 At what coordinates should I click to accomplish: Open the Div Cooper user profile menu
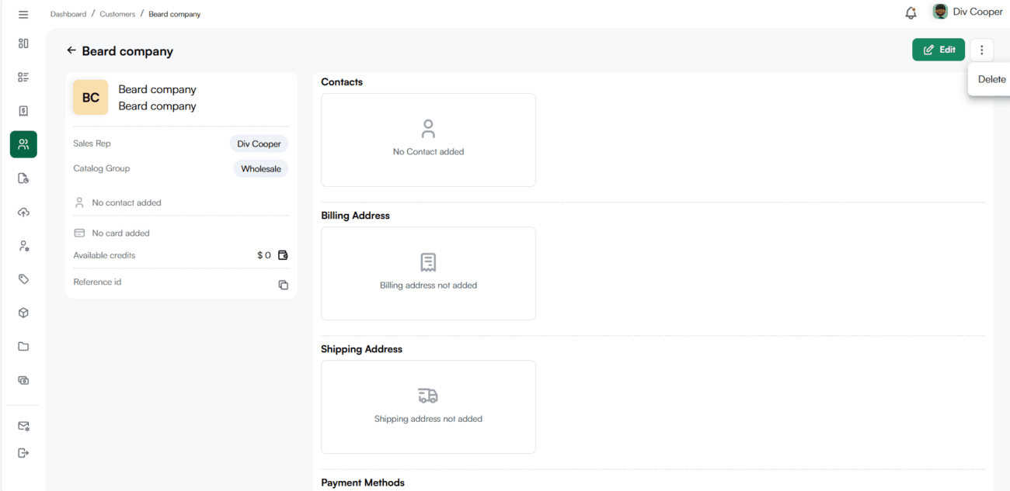[967, 12]
